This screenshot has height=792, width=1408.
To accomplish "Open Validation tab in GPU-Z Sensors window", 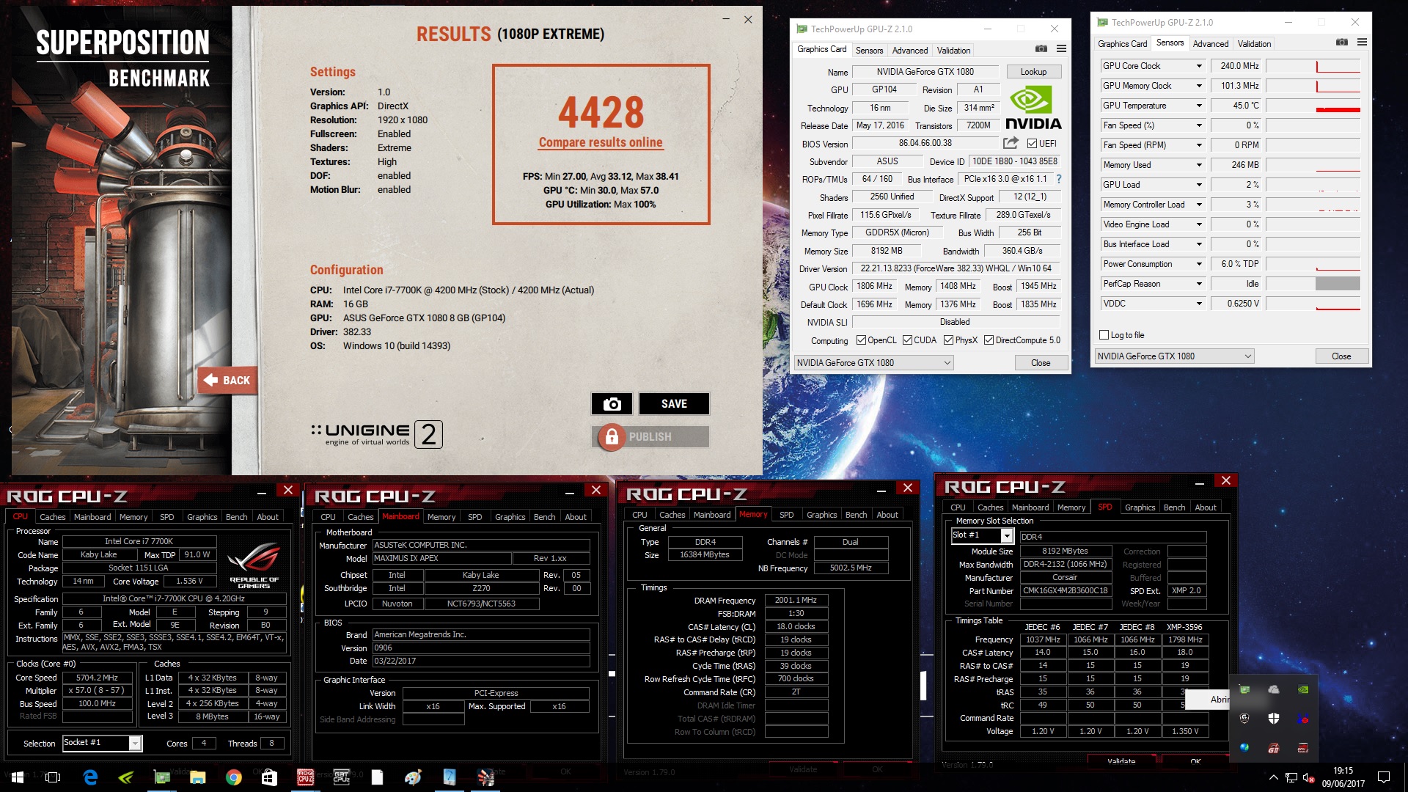I will click(x=1254, y=44).
